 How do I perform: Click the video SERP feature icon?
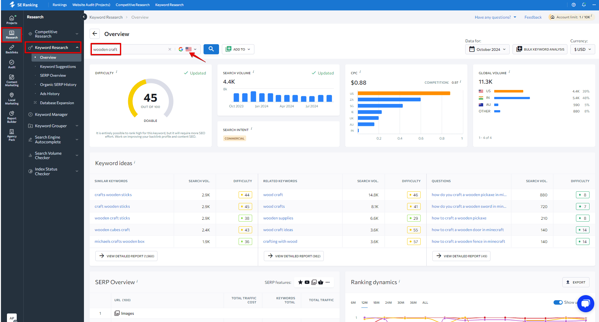click(x=307, y=282)
